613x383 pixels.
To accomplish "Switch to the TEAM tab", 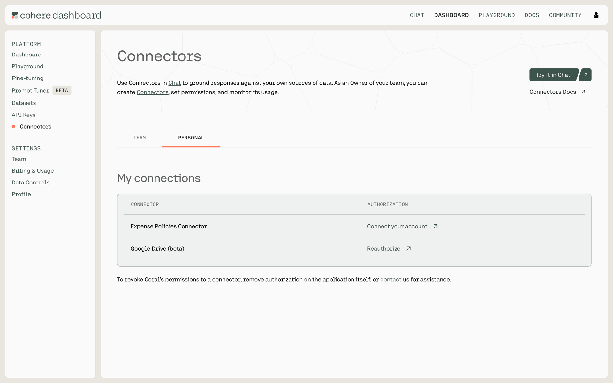I will [140, 138].
